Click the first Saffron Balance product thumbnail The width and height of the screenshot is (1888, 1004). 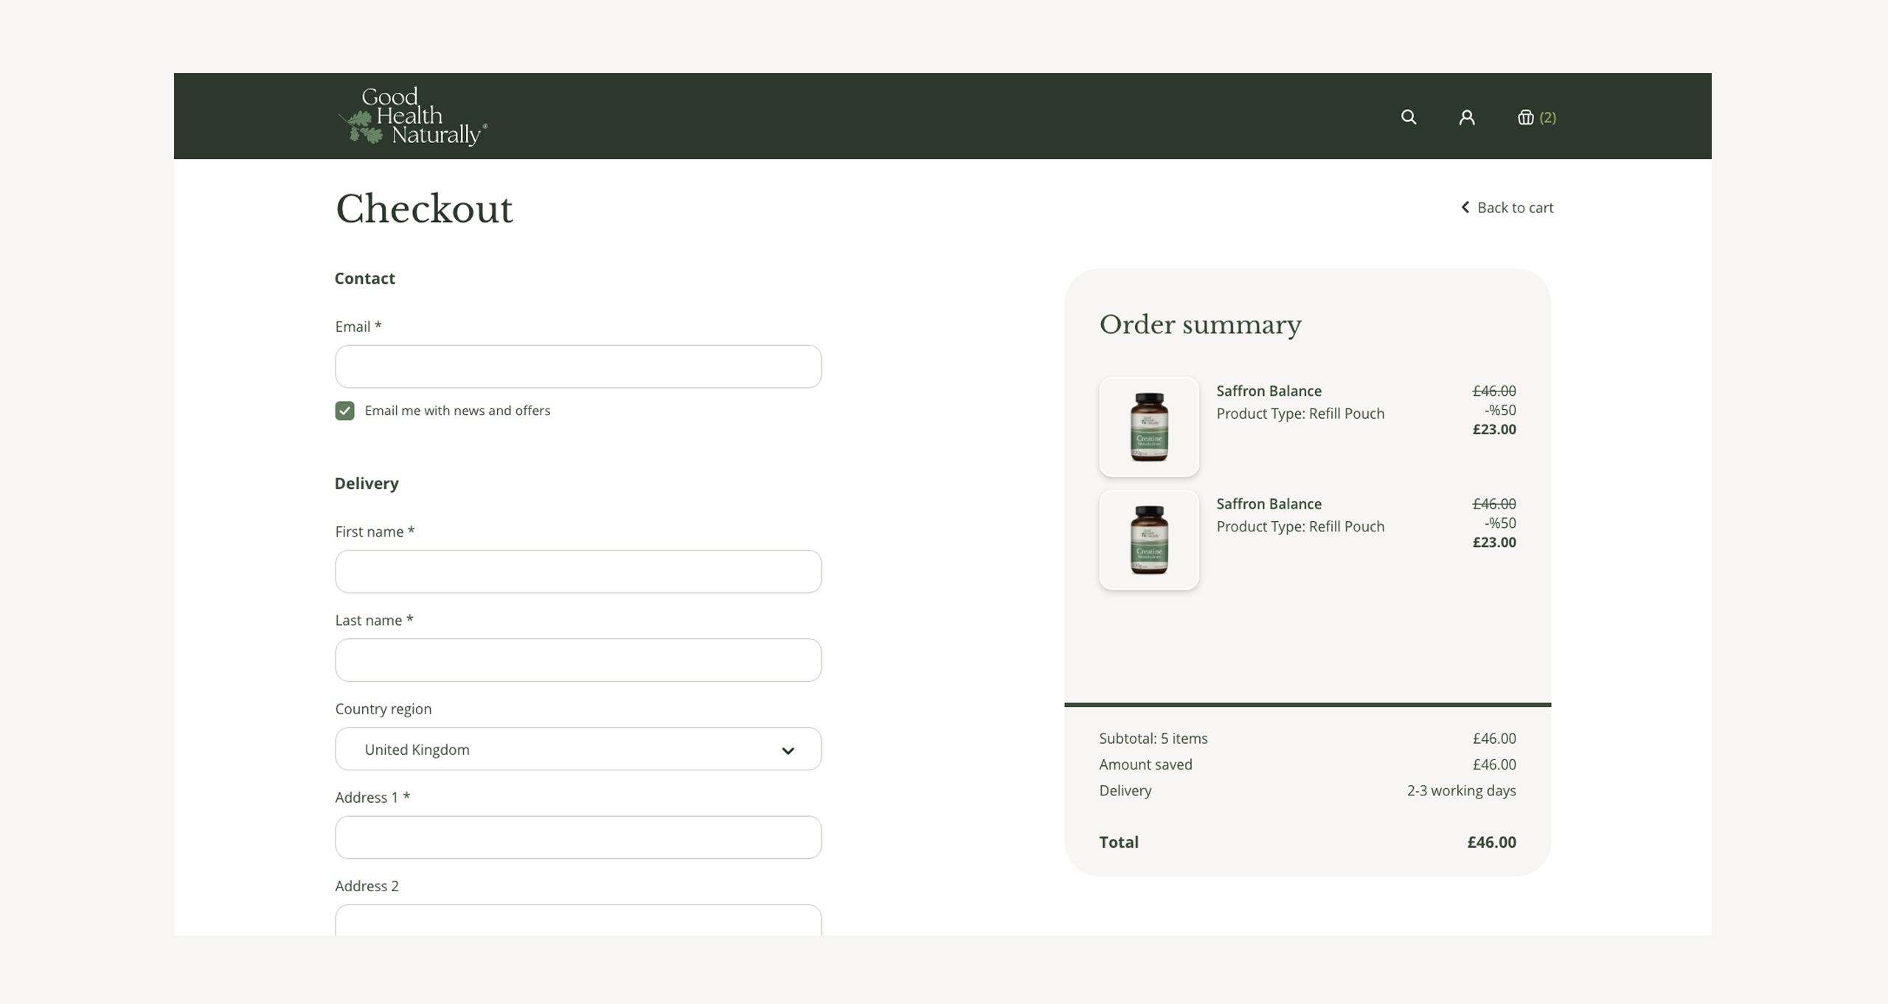tap(1148, 427)
